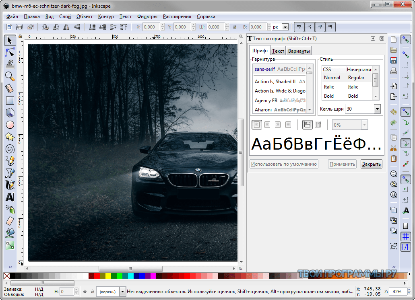Toggle the width/height lock icon

(235, 27)
